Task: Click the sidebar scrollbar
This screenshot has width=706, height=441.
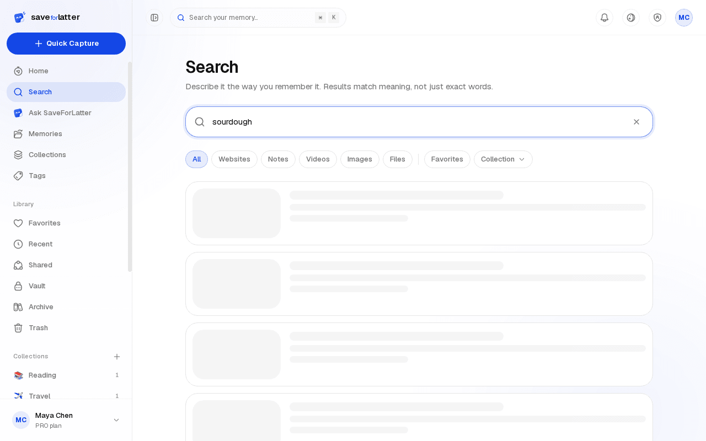Action: [130, 166]
